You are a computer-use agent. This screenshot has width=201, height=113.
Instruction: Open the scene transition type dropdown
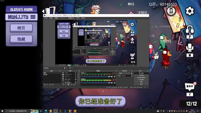point(124,73)
